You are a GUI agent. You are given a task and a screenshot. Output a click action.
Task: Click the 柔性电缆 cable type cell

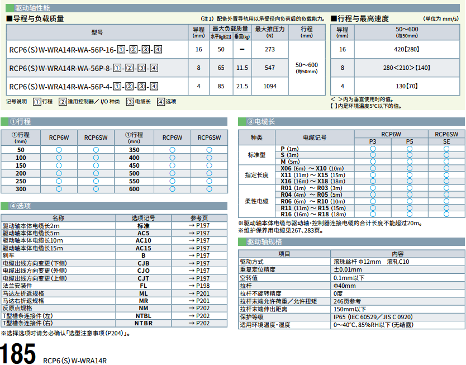pos(256,201)
